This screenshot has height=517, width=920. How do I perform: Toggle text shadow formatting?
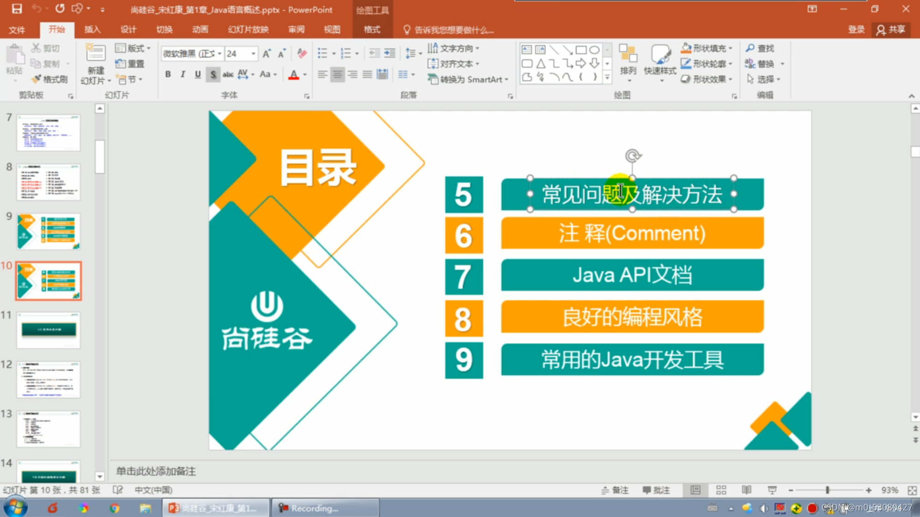click(212, 74)
